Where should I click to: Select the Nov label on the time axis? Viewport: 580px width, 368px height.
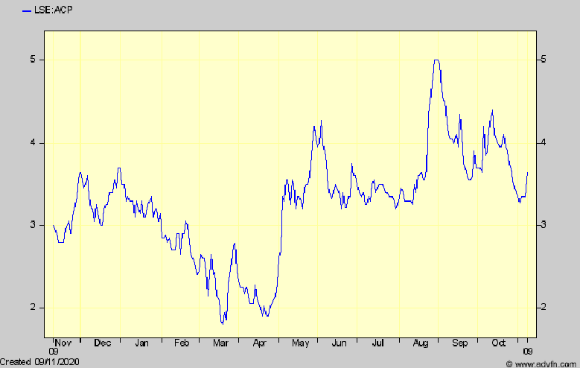[x=65, y=343]
